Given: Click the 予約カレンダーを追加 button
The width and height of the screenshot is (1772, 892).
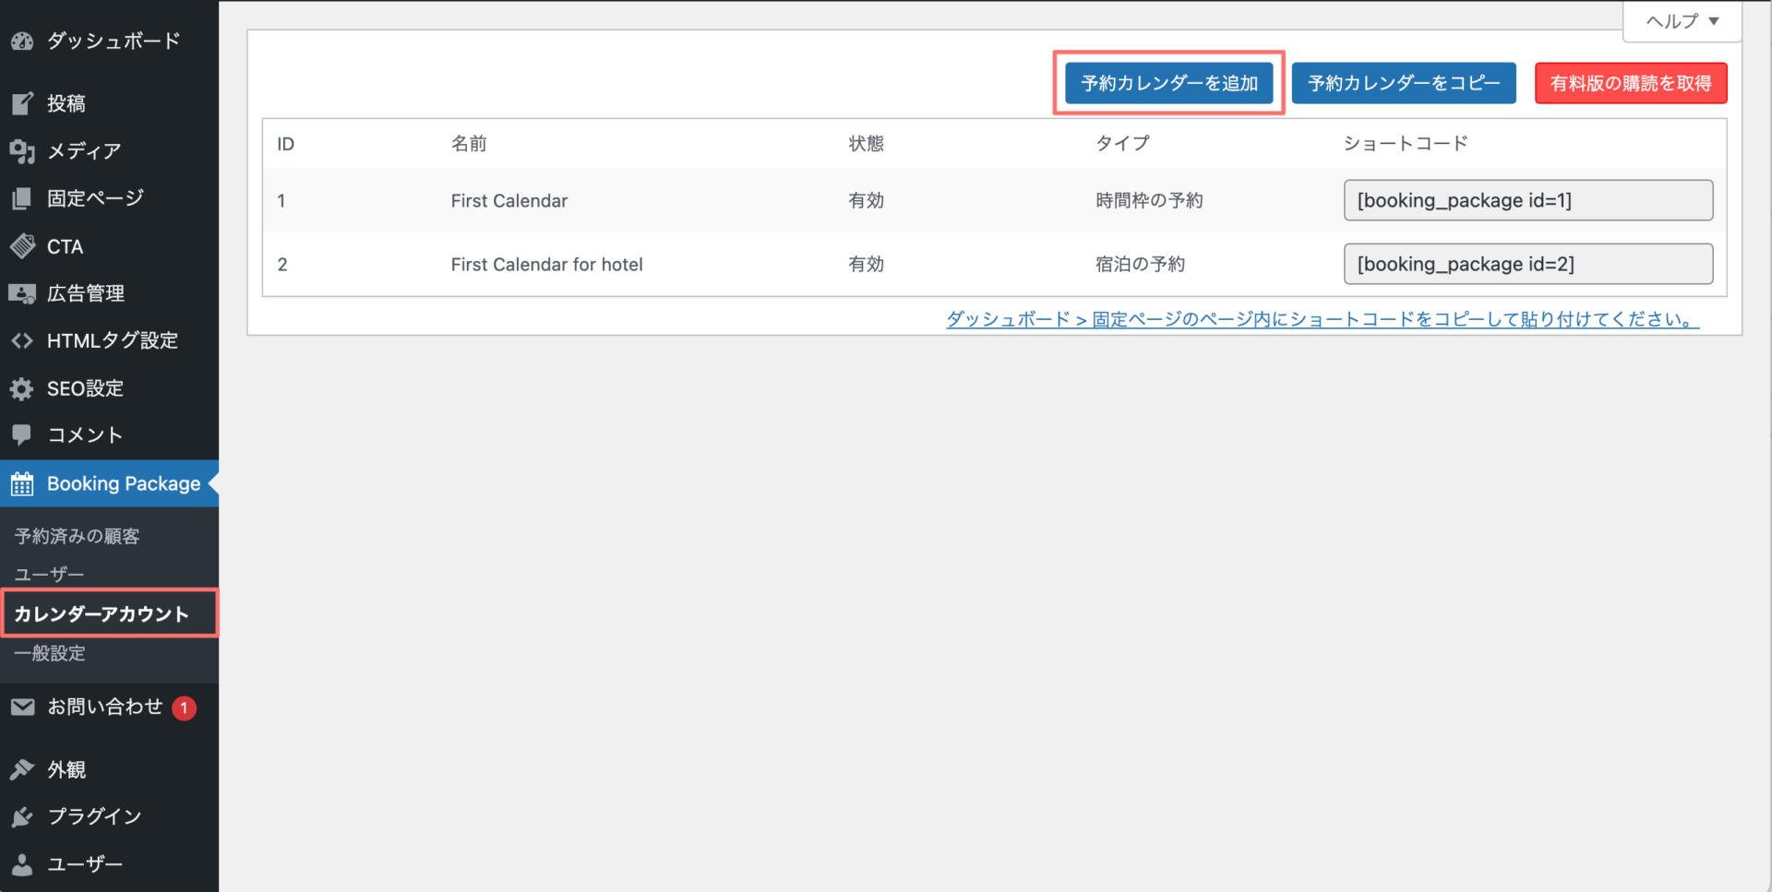Looking at the screenshot, I should (x=1167, y=83).
